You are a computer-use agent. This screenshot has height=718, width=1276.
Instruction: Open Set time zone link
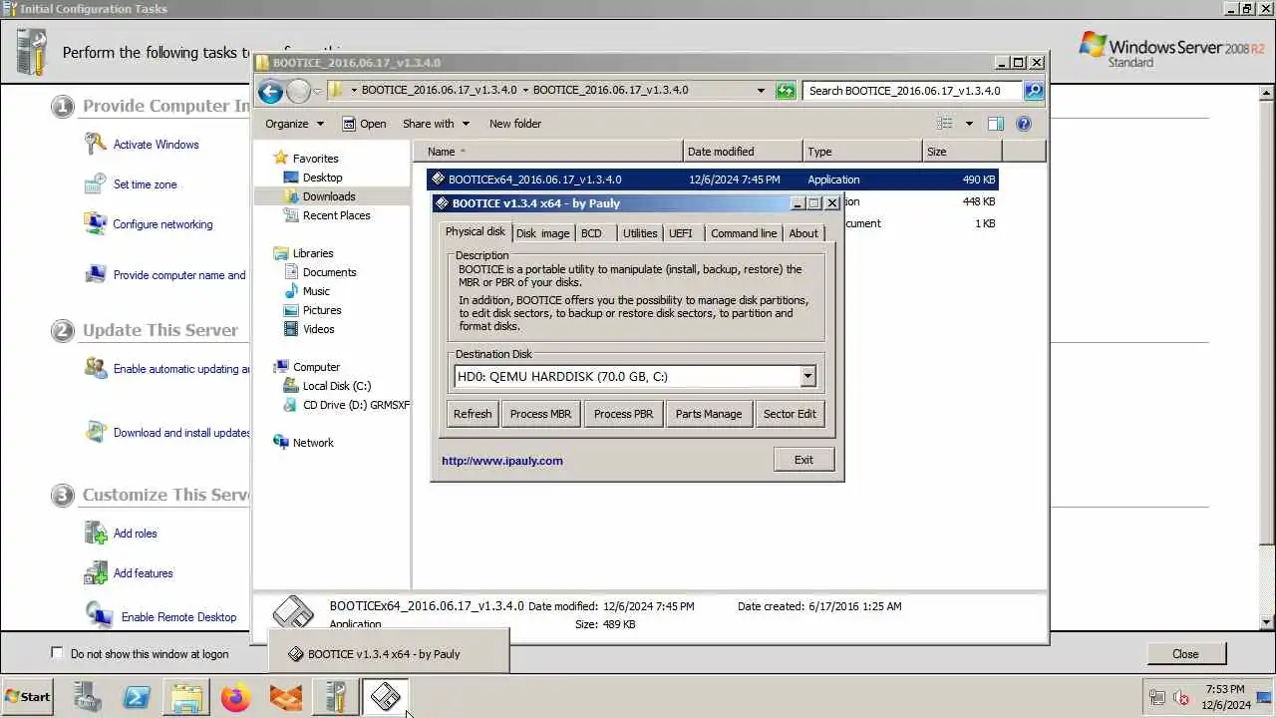(x=145, y=184)
